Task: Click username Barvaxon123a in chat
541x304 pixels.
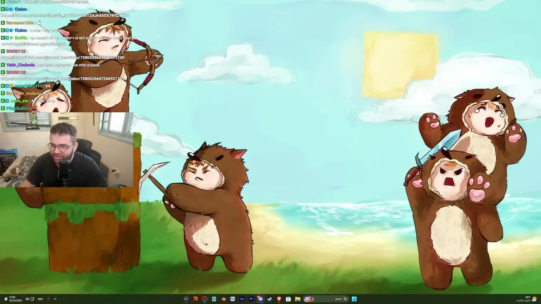Action: (x=20, y=23)
